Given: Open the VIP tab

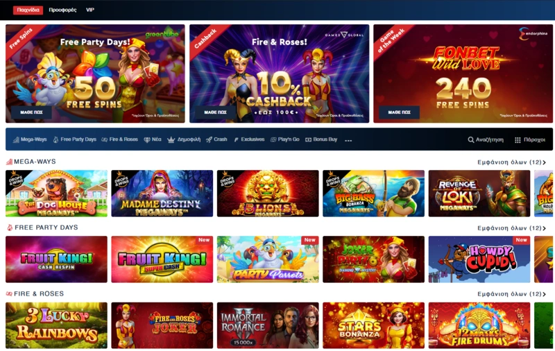Looking at the screenshot, I should click(90, 10).
